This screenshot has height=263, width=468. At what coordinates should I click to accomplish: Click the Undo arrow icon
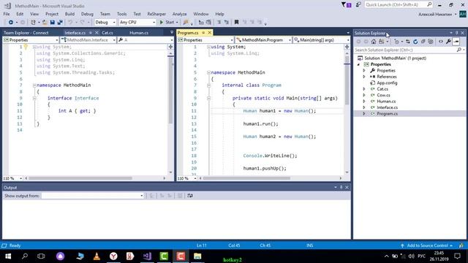(x=70, y=23)
